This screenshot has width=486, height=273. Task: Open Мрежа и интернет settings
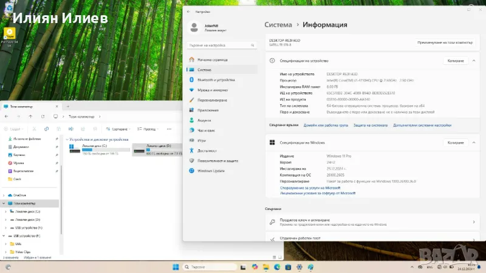click(x=211, y=90)
